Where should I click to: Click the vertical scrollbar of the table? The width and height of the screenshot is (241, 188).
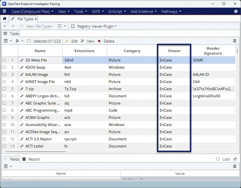pos(237,51)
